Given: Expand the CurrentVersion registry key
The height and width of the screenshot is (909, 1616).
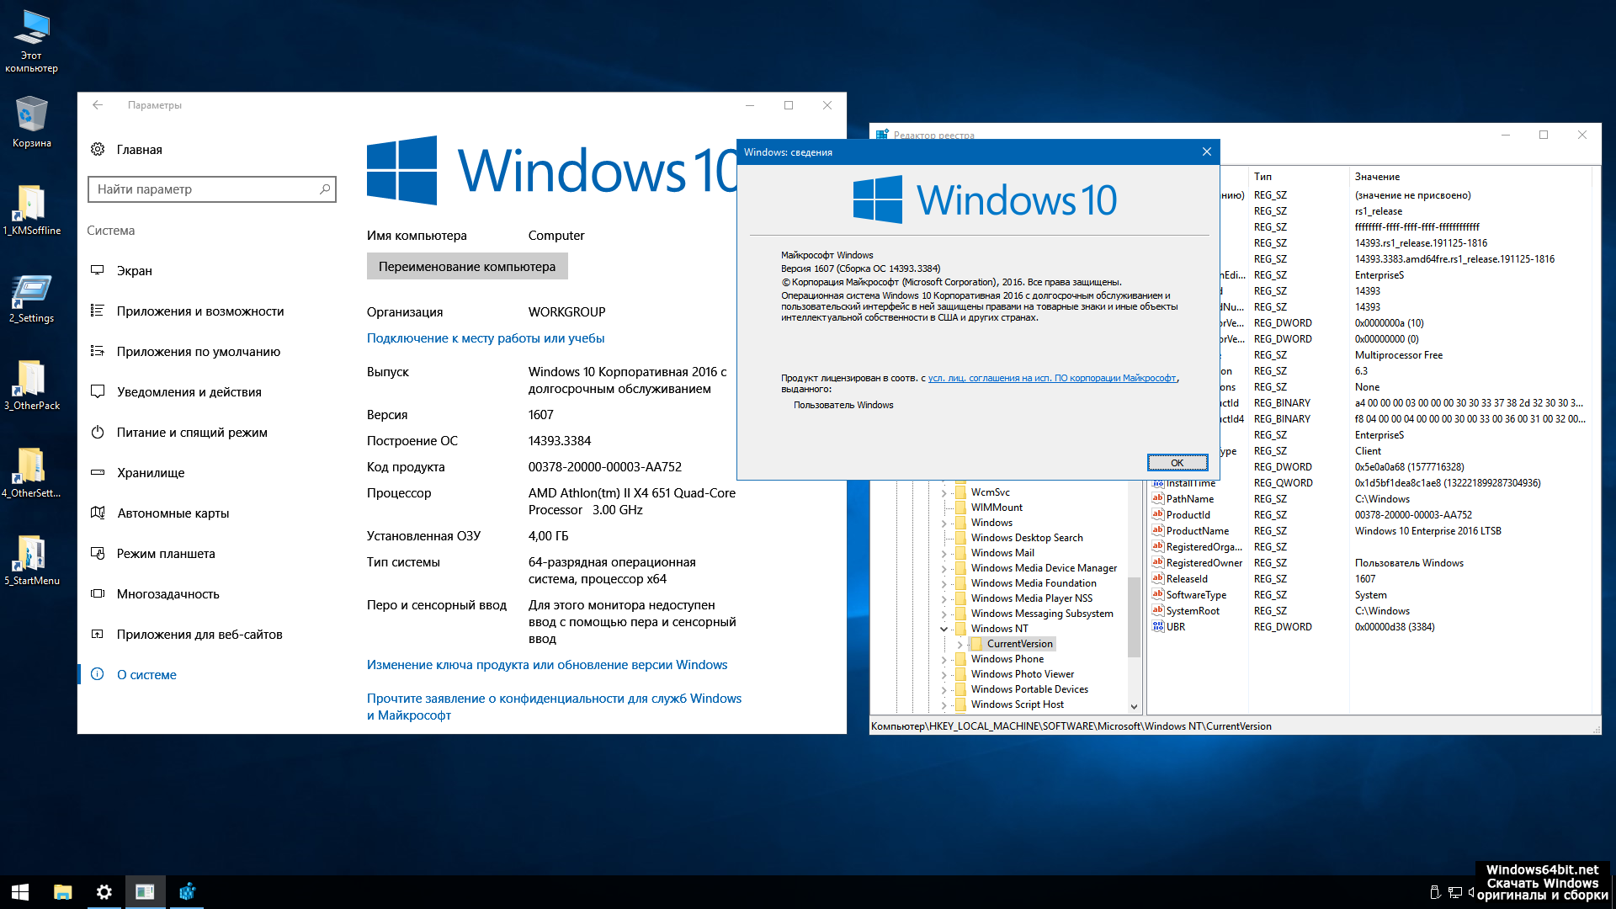Looking at the screenshot, I should click(x=959, y=644).
